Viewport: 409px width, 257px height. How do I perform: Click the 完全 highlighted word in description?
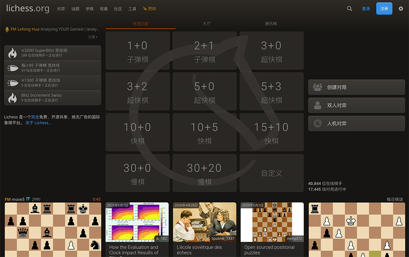[x=35, y=117]
